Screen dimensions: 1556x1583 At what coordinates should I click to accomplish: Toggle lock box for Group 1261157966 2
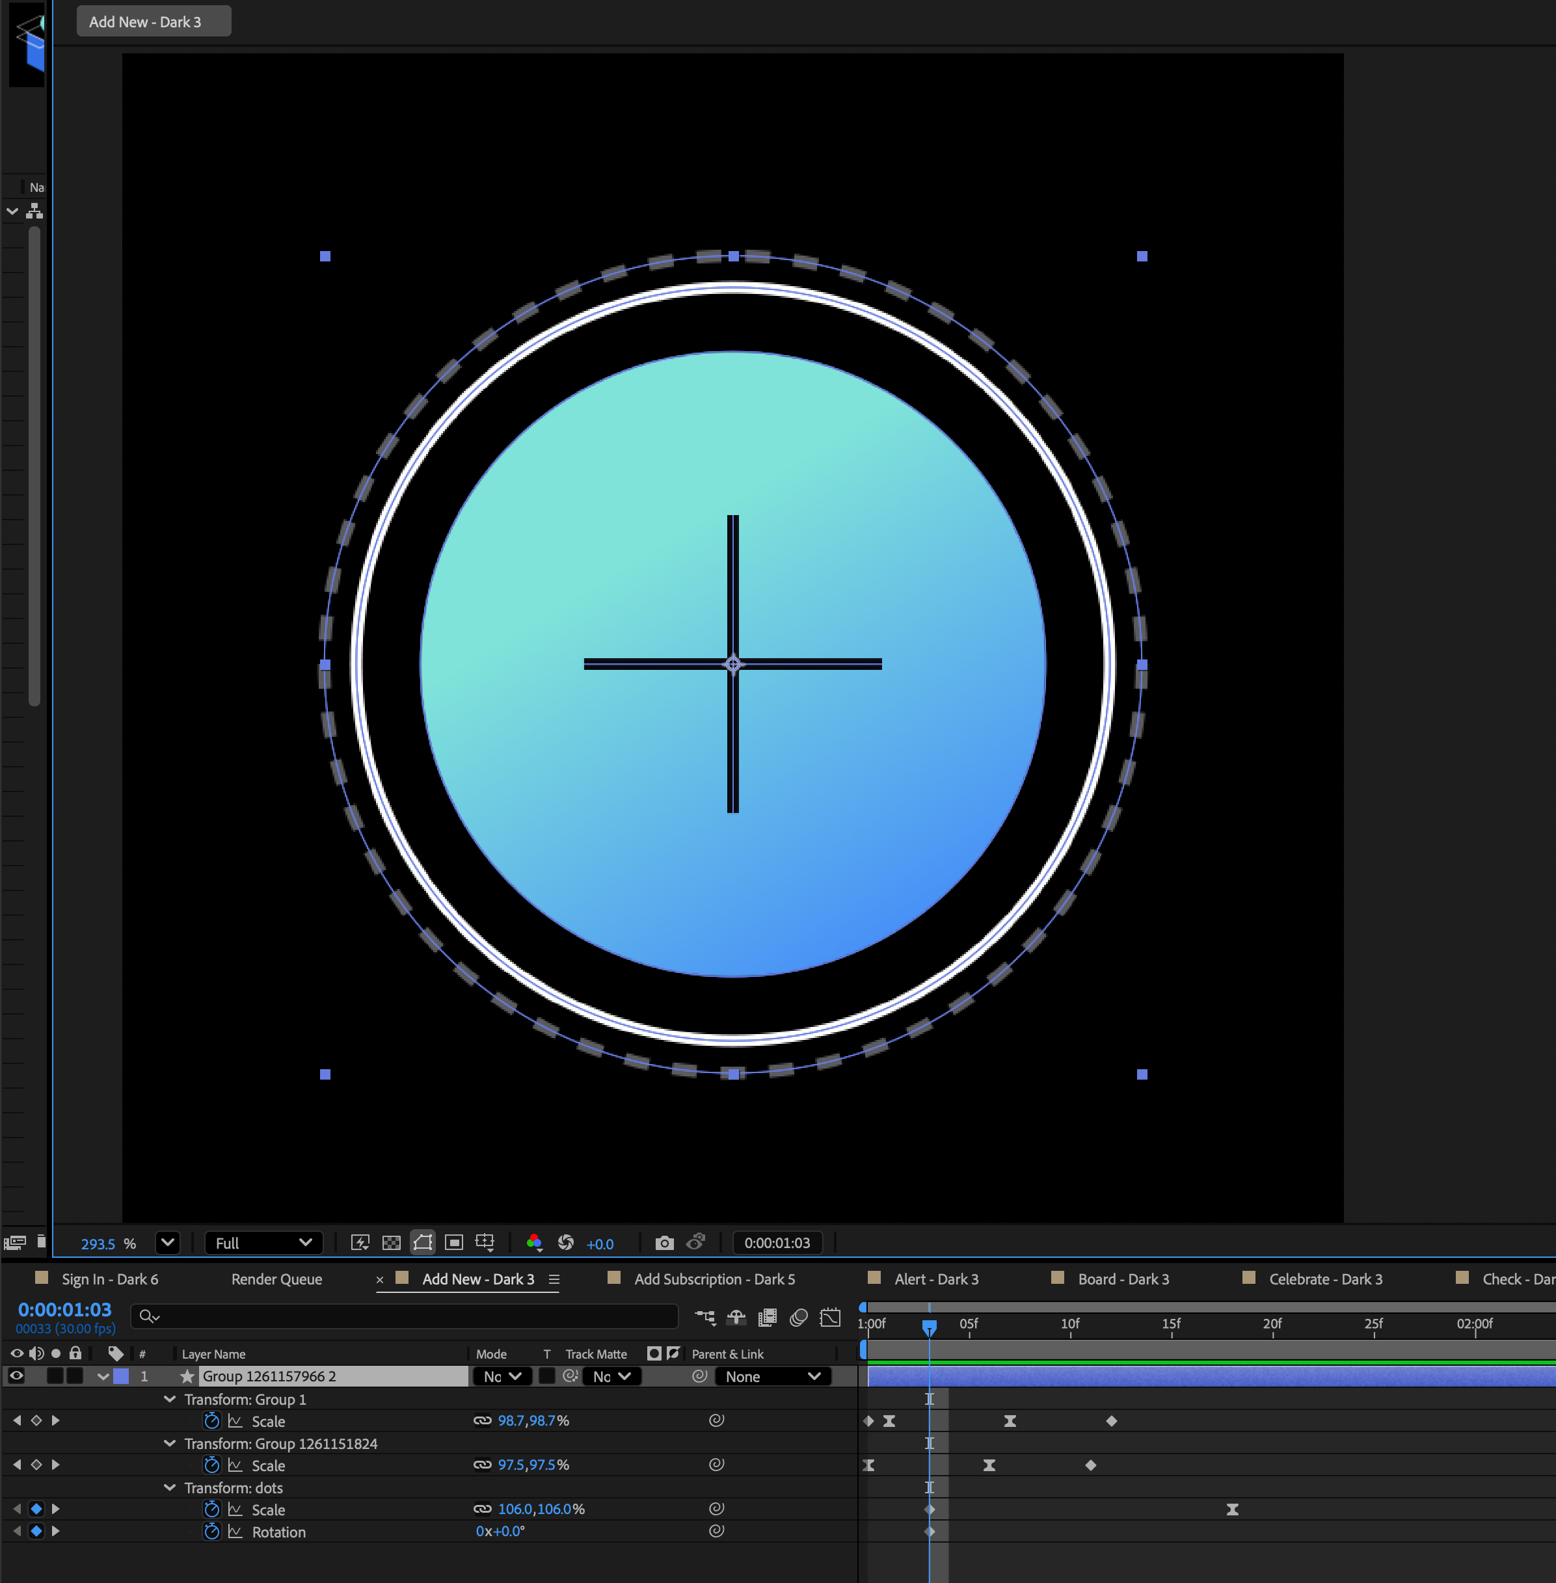pos(75,1376)
